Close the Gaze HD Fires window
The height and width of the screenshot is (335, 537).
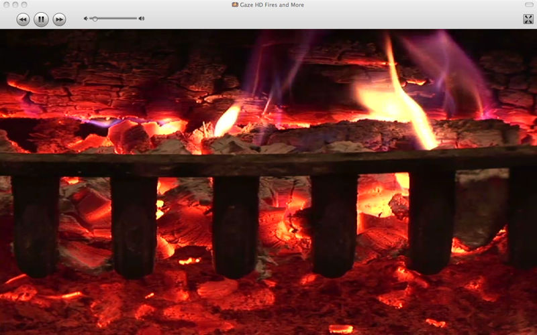(6, 5)
